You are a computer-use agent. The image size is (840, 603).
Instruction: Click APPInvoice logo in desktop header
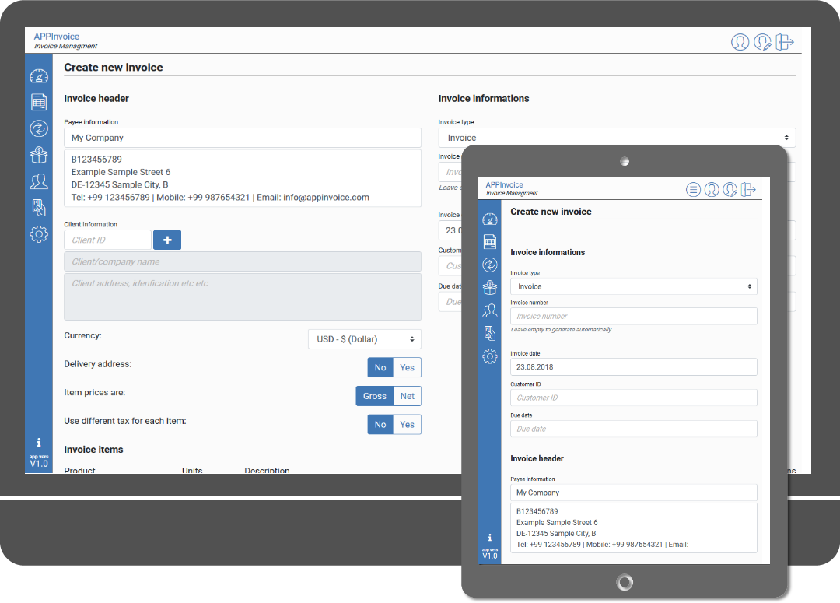(57, 37)
